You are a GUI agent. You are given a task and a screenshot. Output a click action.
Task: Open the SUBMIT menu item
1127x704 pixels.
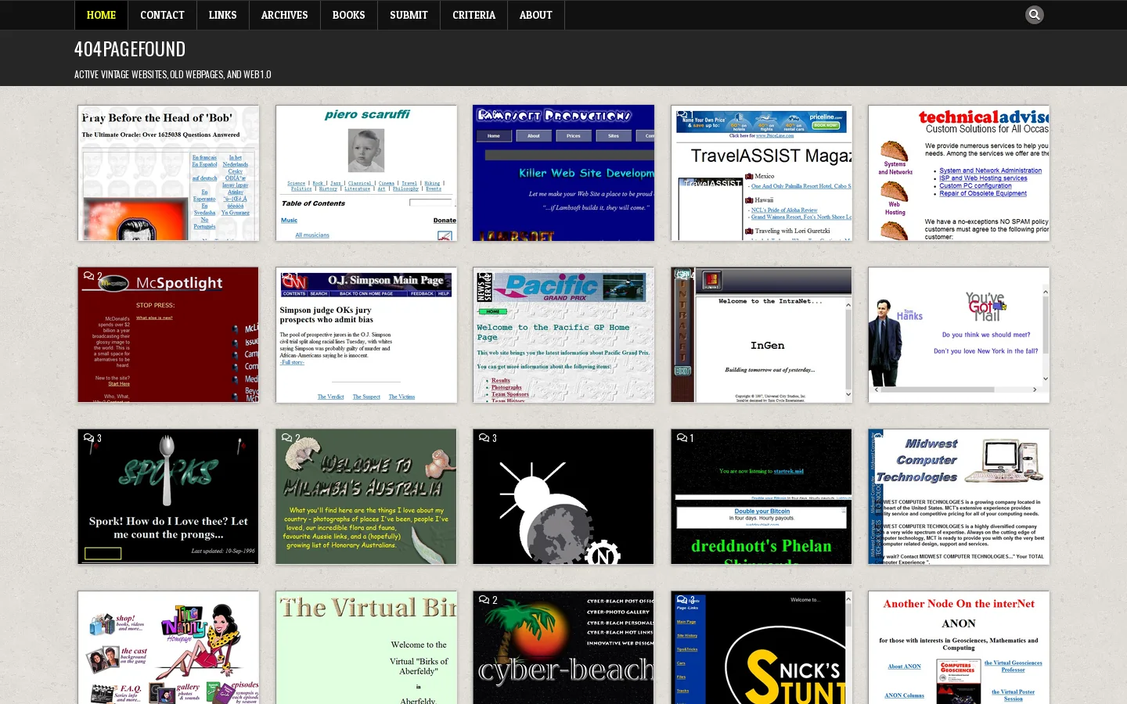[x=409, y=15]
